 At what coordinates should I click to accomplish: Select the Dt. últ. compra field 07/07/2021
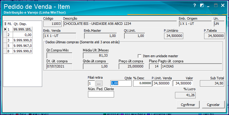pyautogui.click(x=59, y=67)
